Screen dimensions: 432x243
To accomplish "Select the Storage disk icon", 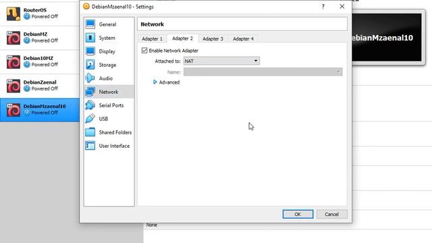I will pyautogui.click(x=90, y=65).
